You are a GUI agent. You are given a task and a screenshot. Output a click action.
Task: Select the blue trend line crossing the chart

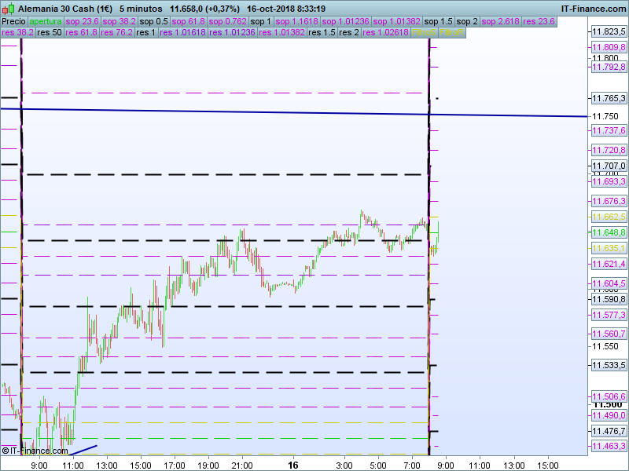pyautogui.click(x=294, y=112)
